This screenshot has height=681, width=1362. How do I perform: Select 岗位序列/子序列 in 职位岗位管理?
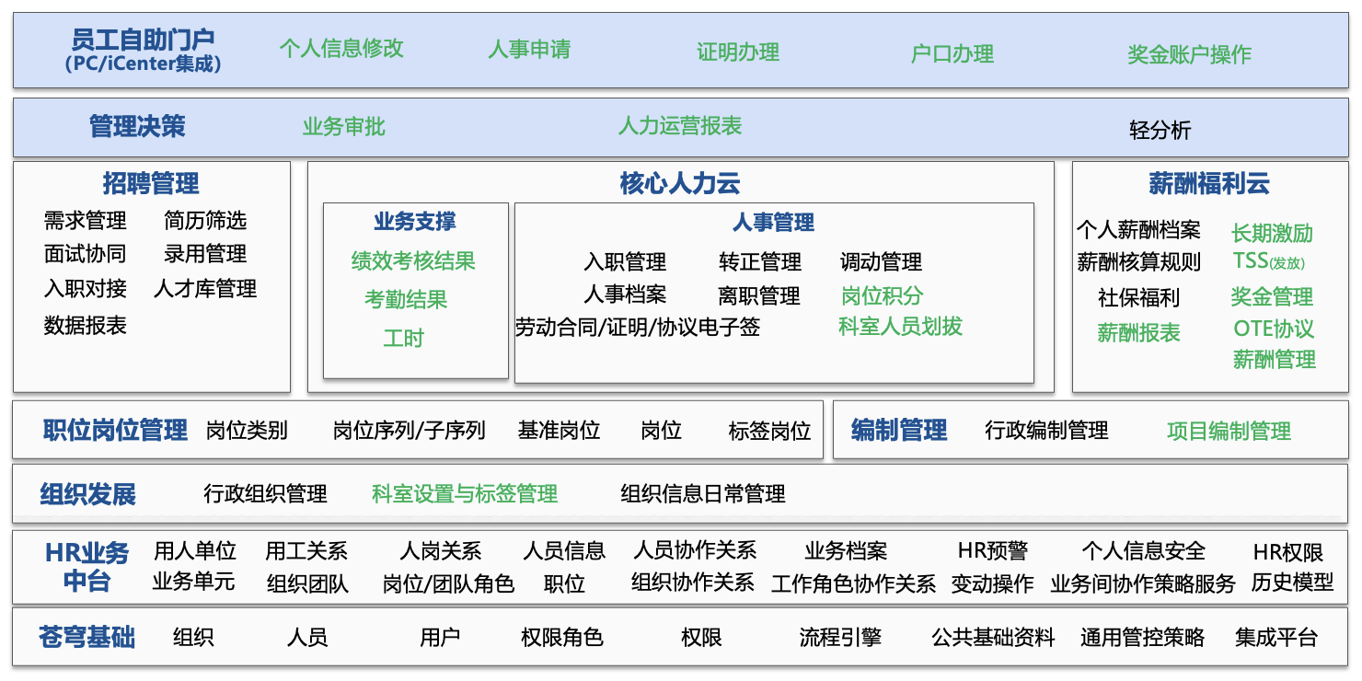409,430
